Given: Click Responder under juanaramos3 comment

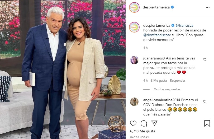Looking at the screenshot, I should 178,81.
